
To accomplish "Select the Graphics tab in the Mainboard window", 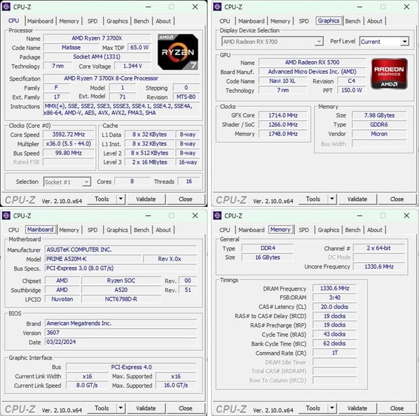I will [x=117, y=230].
